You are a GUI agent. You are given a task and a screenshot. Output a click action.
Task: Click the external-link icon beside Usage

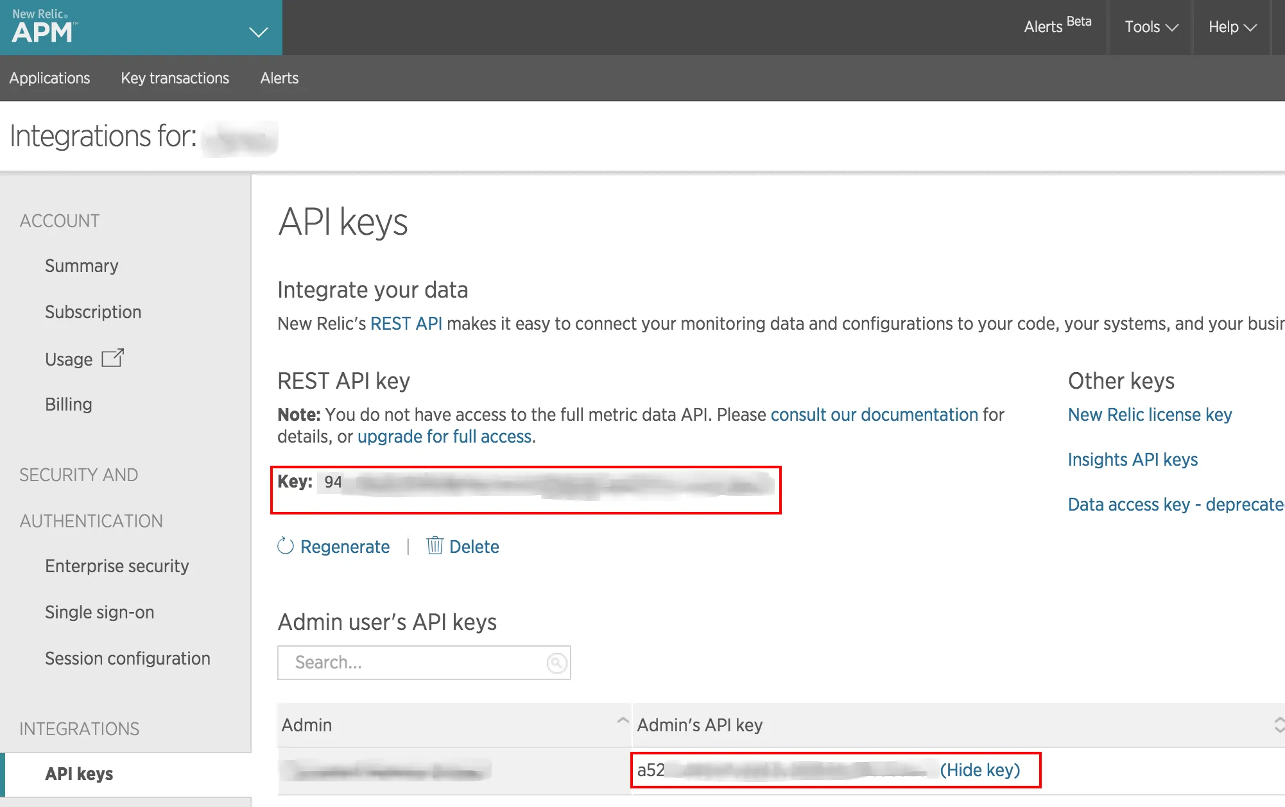click(x=113, y=358)
